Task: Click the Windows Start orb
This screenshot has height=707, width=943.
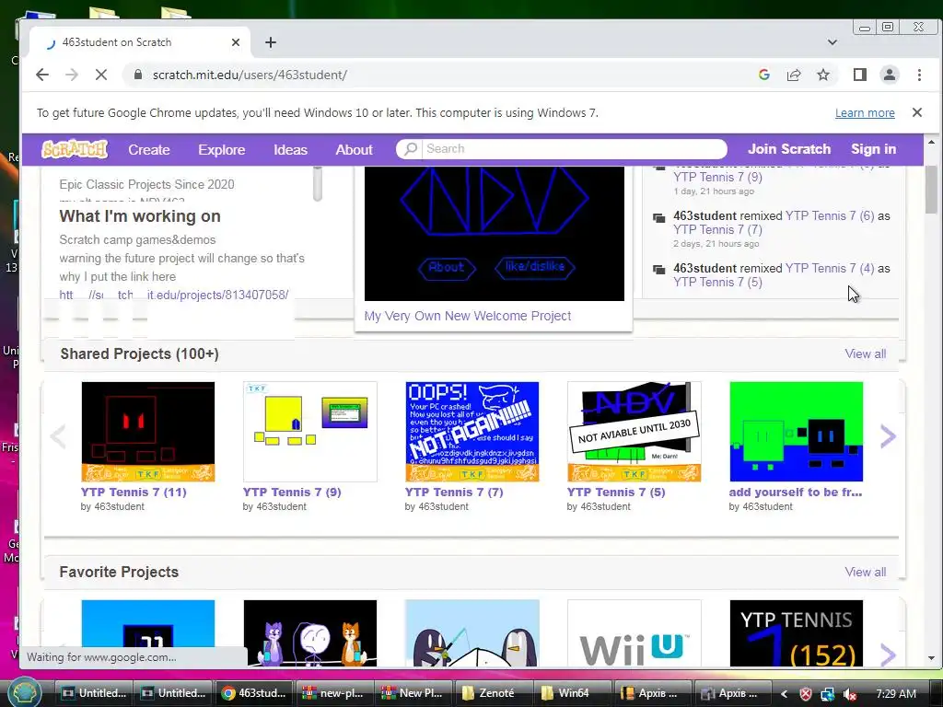Action: tap(24, 692)
